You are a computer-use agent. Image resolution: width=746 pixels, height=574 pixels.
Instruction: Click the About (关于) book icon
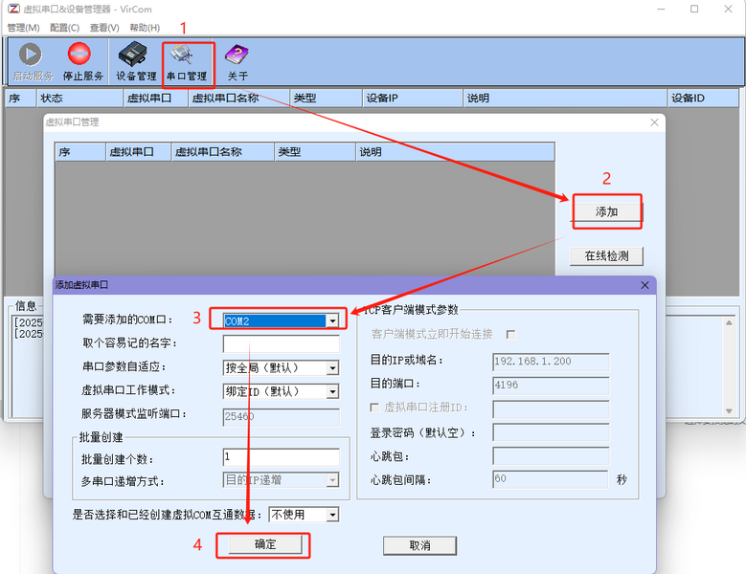[x=237, y=55]
